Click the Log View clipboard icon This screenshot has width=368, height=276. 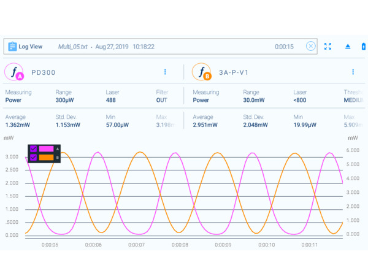(12, 47)
